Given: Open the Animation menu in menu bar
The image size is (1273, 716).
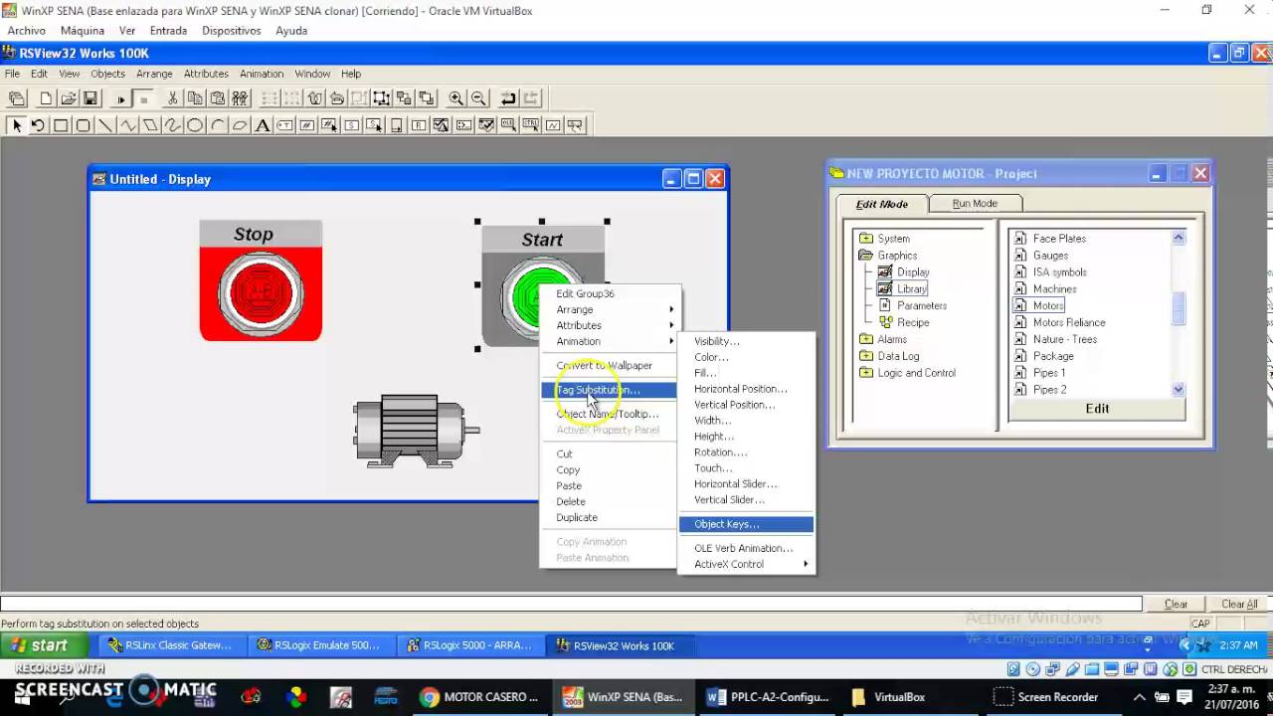Looking at the screenshot, I should pyautogui.click(x=262, y=74).
